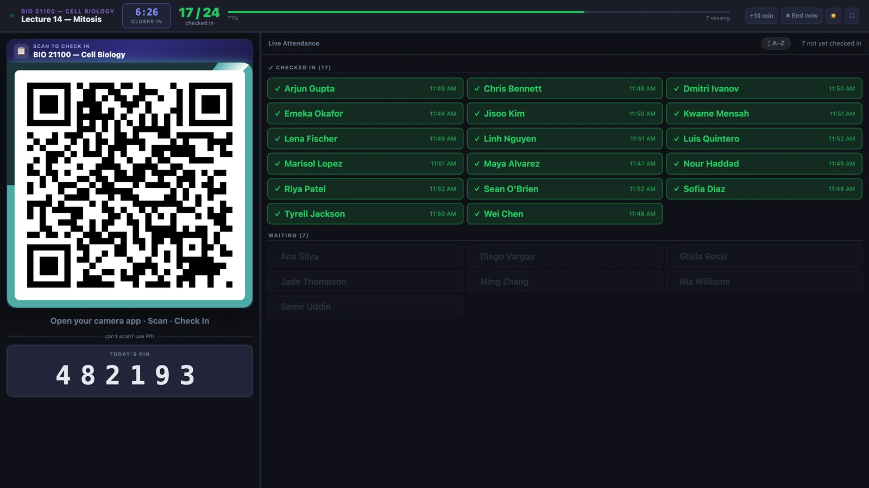
Task: Click Maya Alvarez's checked-in card
Action: [565, 164]
